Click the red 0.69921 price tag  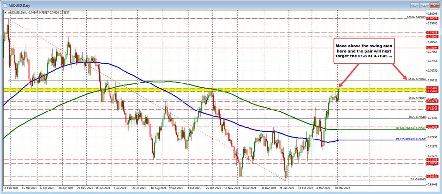tap(432, 176)
